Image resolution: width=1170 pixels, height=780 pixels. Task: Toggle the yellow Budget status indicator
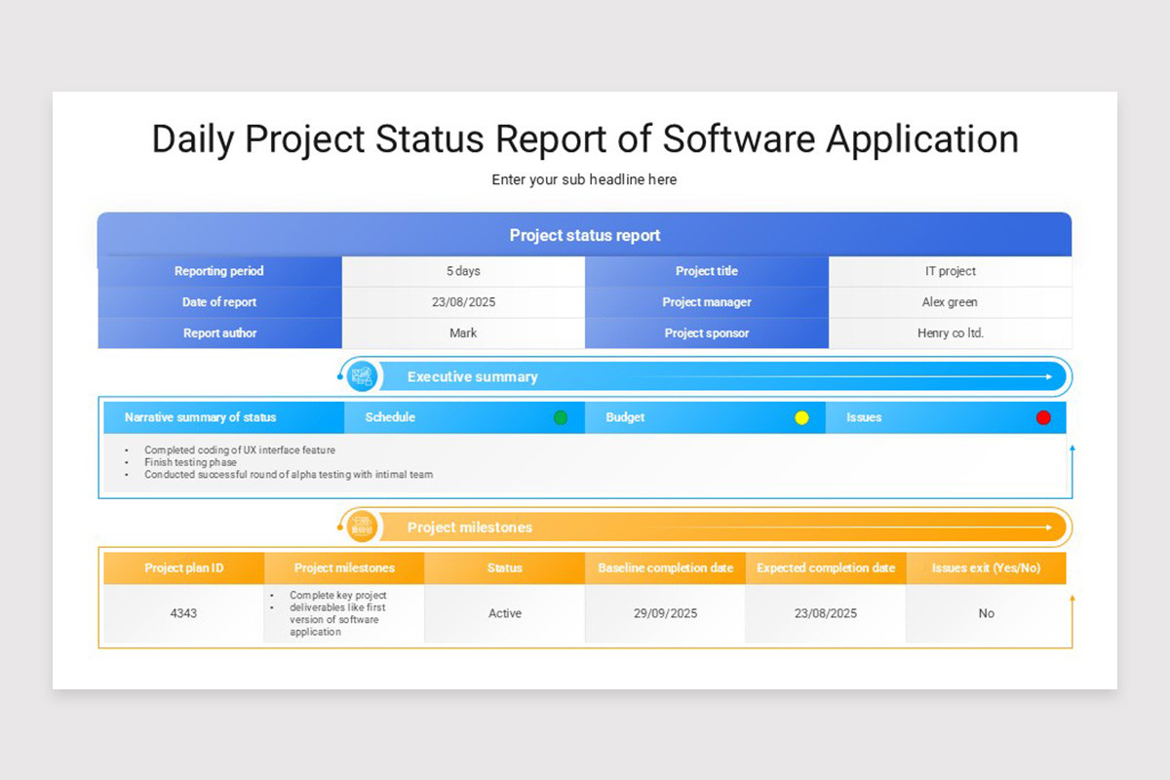[801, 416]
